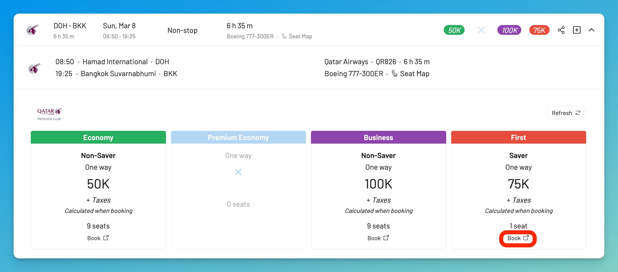Click the highlighted Book button for First Saver
This screenshot has height=272, width=618.
pos(518,238)
